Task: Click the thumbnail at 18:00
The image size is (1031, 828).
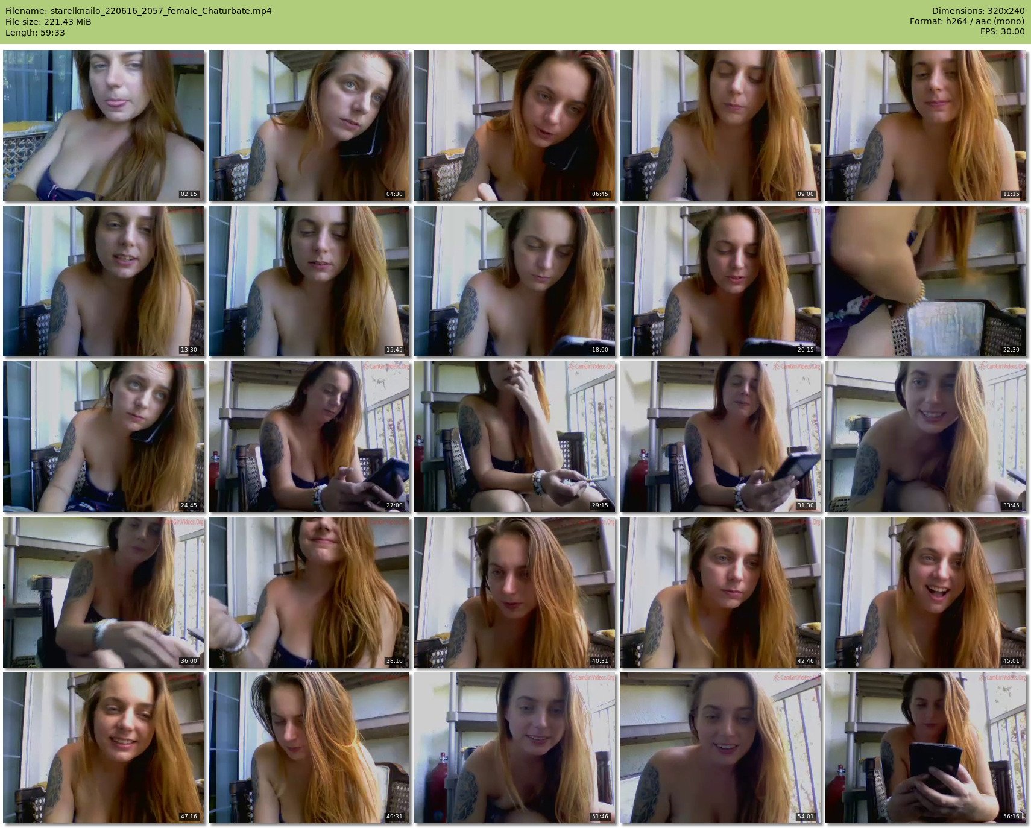Action: tap(515, 281)
